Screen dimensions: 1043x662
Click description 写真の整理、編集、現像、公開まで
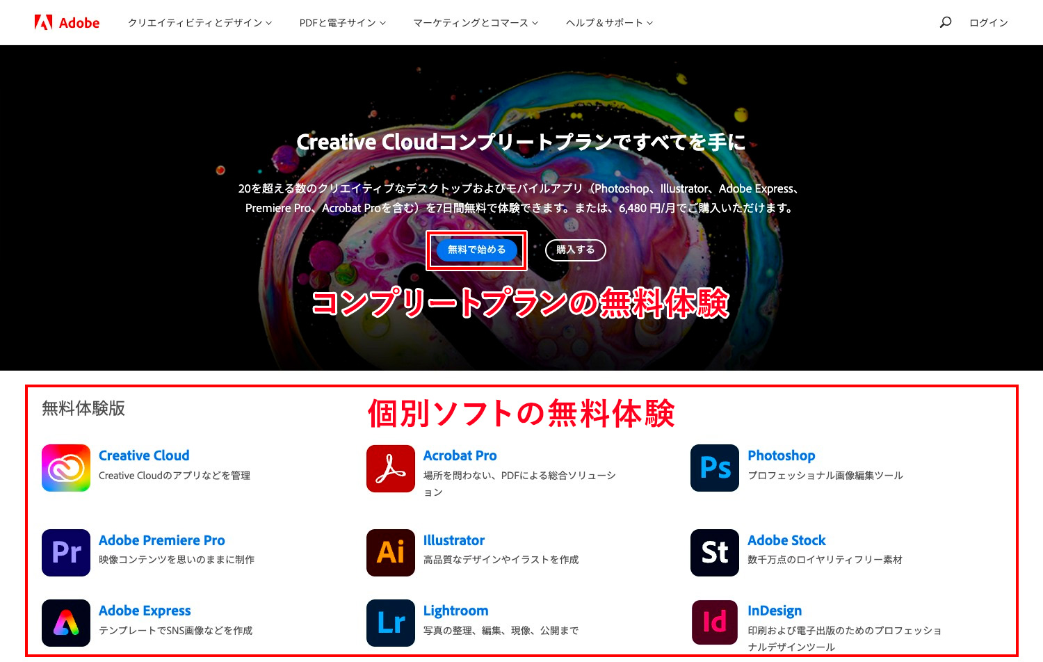click(x=501, y=631)
